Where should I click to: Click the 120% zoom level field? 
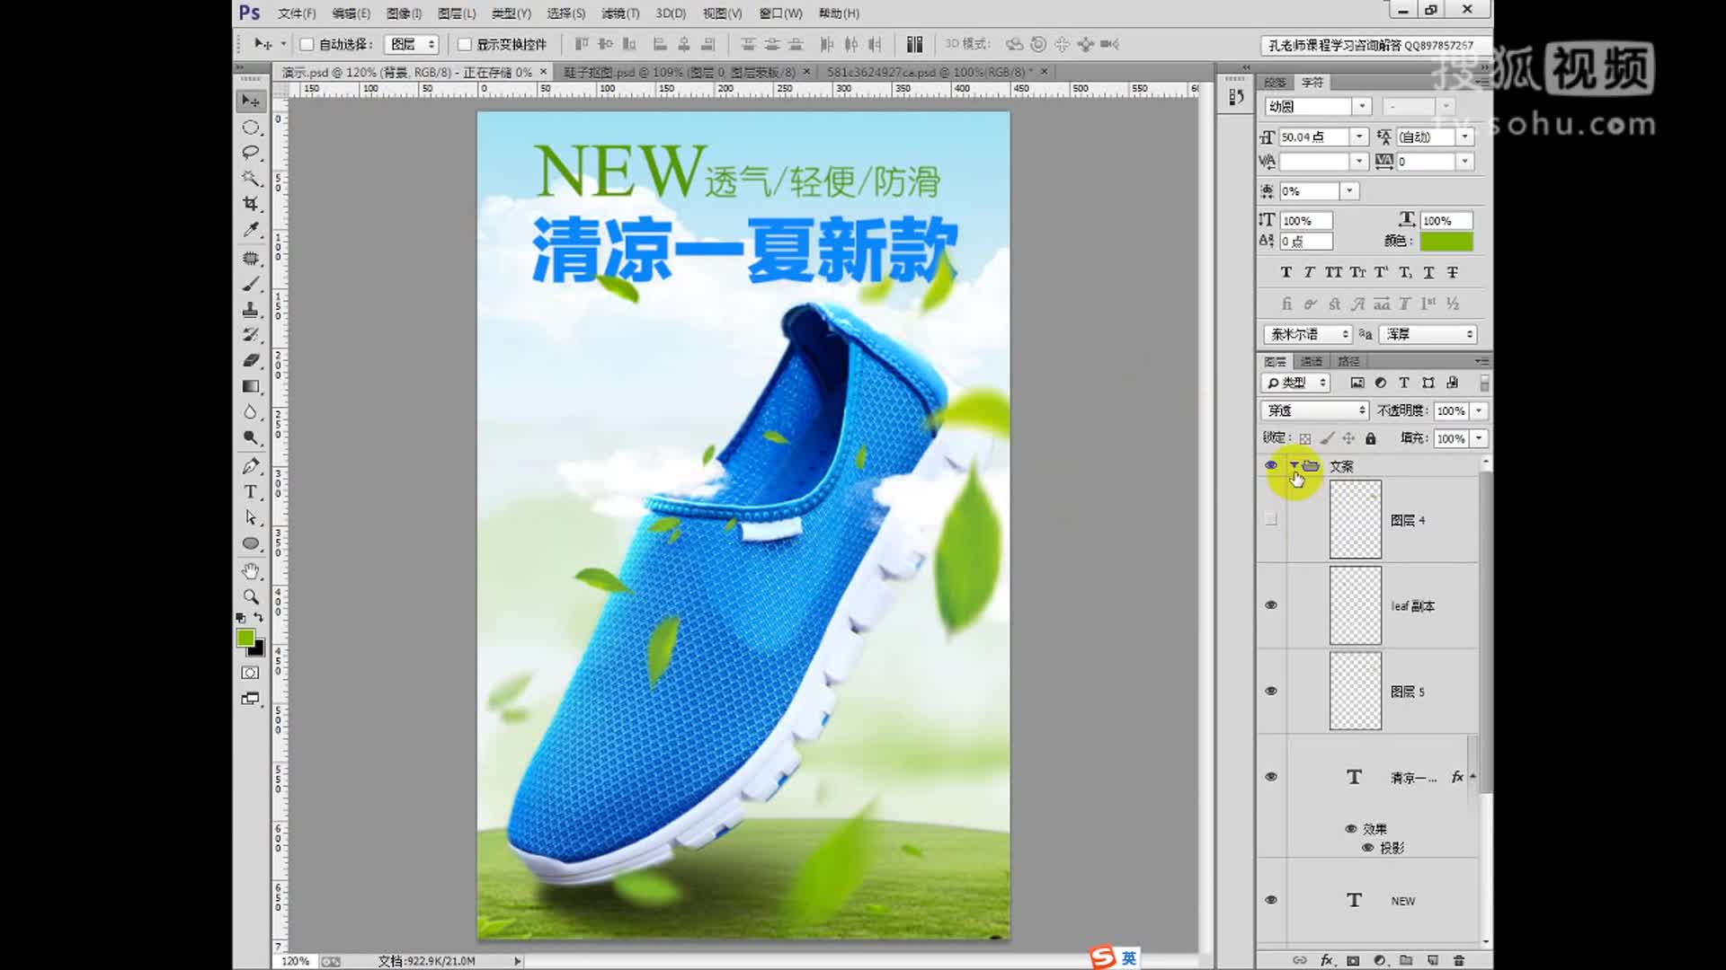(x=296, y=961)
